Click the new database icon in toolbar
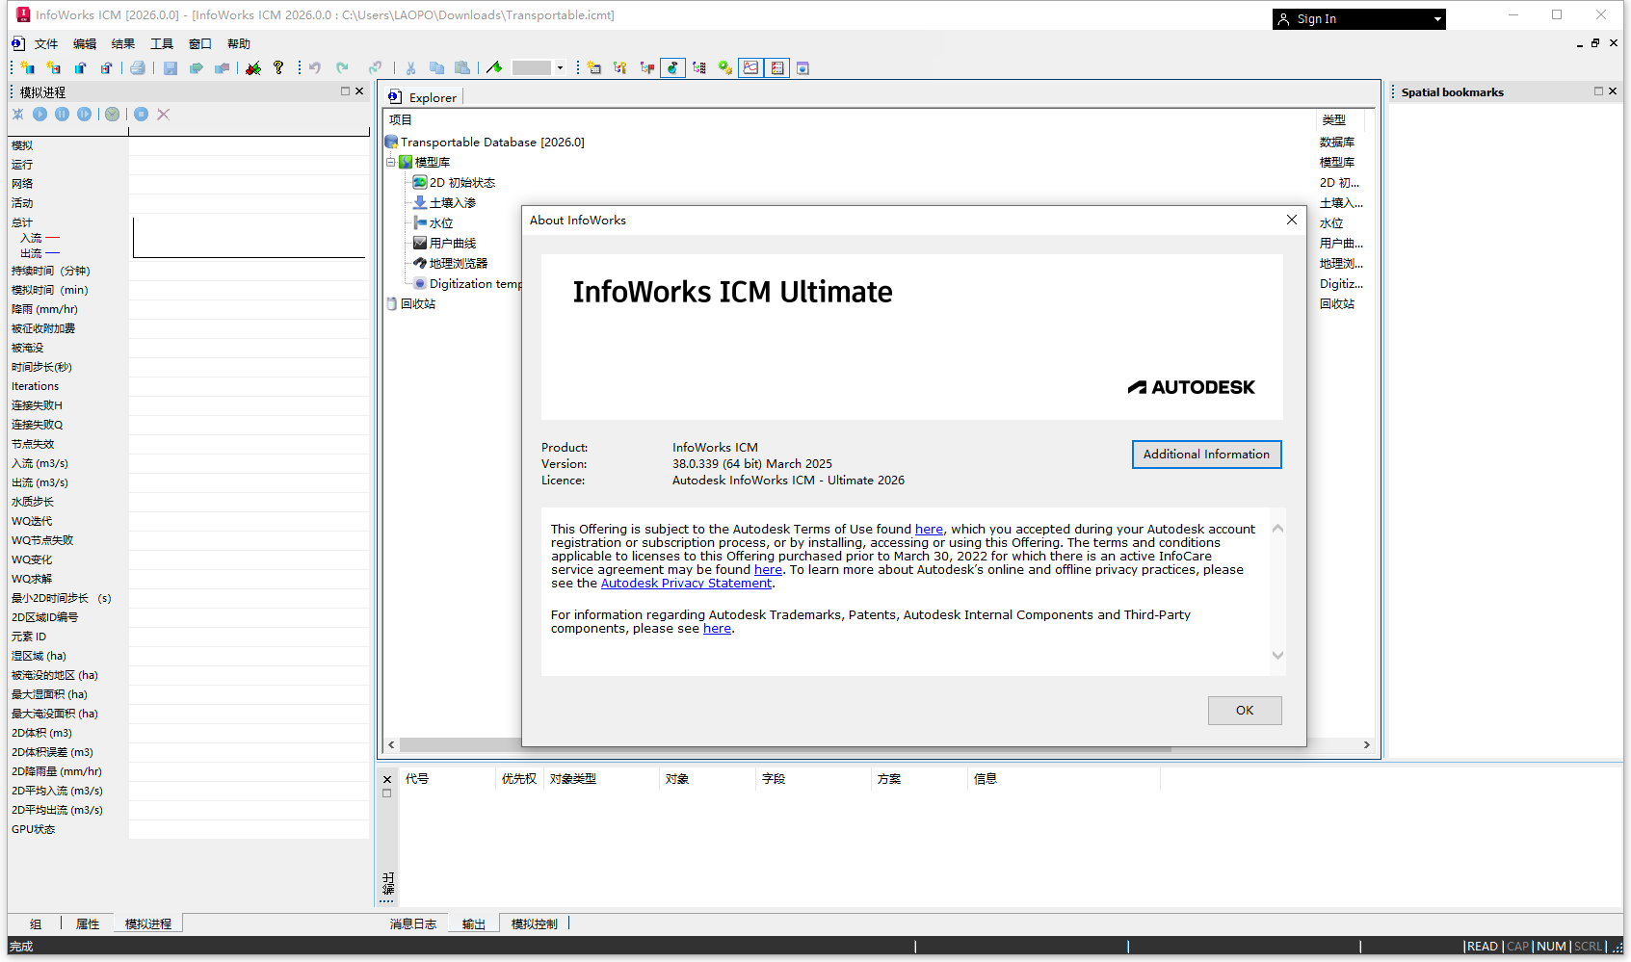The image size is (1631, 962). click(x=27, y=67)
